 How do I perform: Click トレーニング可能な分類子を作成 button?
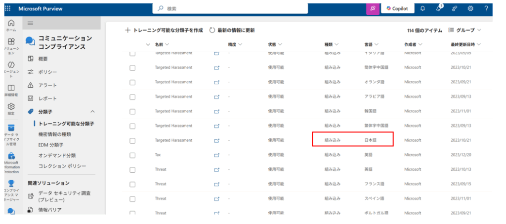click(x=164, y=30)
